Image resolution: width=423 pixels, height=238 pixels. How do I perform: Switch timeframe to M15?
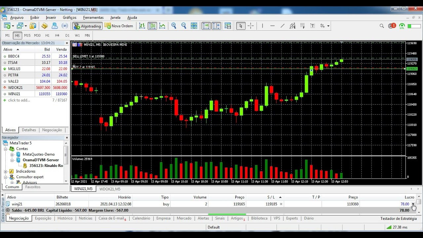click(27, 35)
